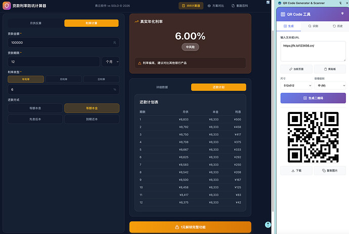This screenshot has width=349, height=234.
Task: Open the 识别 tab in QR tool
Action: (x=313, y=26)
